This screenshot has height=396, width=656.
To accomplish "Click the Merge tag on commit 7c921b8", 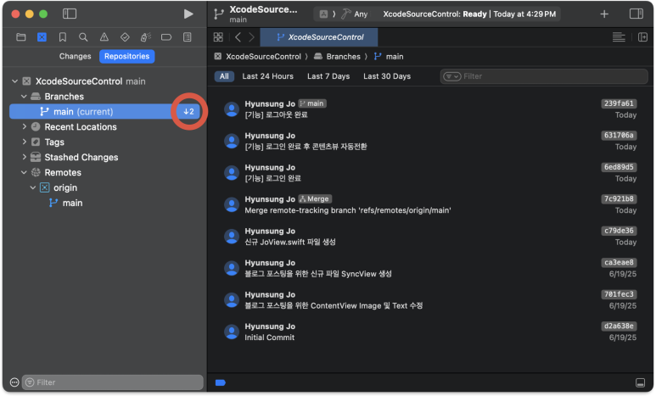I will (315, 199).
